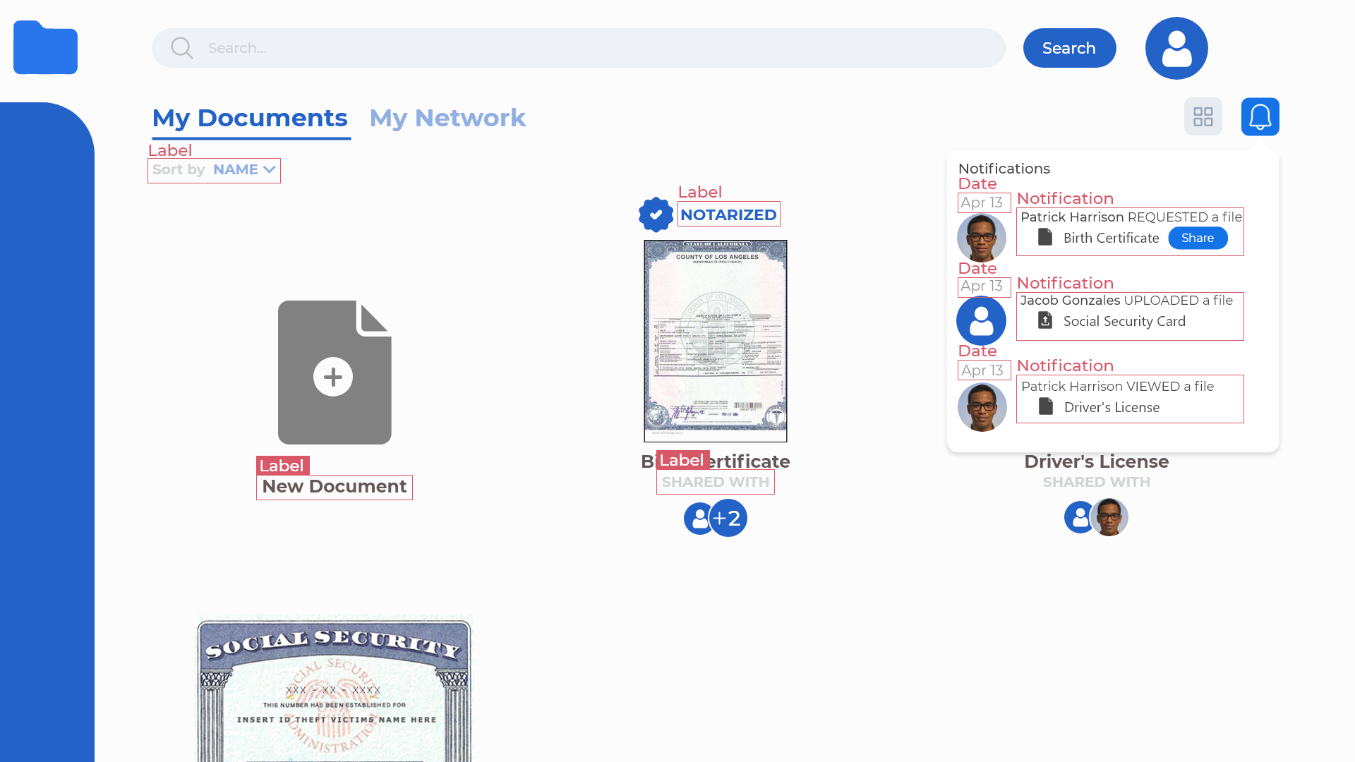Click Jacob Gonzales's avatar in notifications
This screenshot has height=762, width=1355.
point(981,321)
